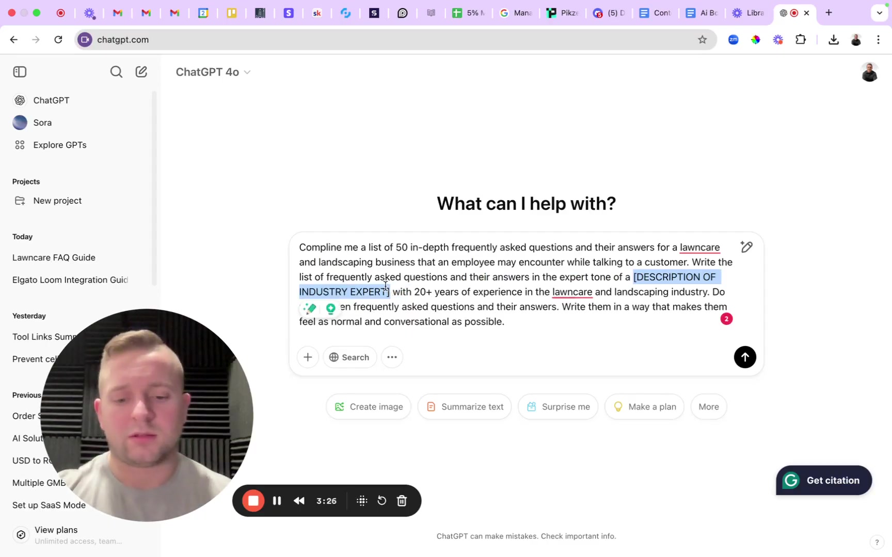Viewport: 892px width, 557px height.
Task: Select the Surprise me suggestion
Action: 558,406
